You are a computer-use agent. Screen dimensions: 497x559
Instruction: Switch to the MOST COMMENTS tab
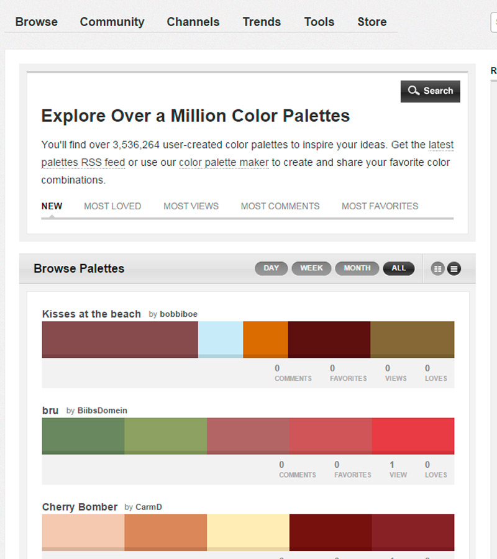pos(280,206)
